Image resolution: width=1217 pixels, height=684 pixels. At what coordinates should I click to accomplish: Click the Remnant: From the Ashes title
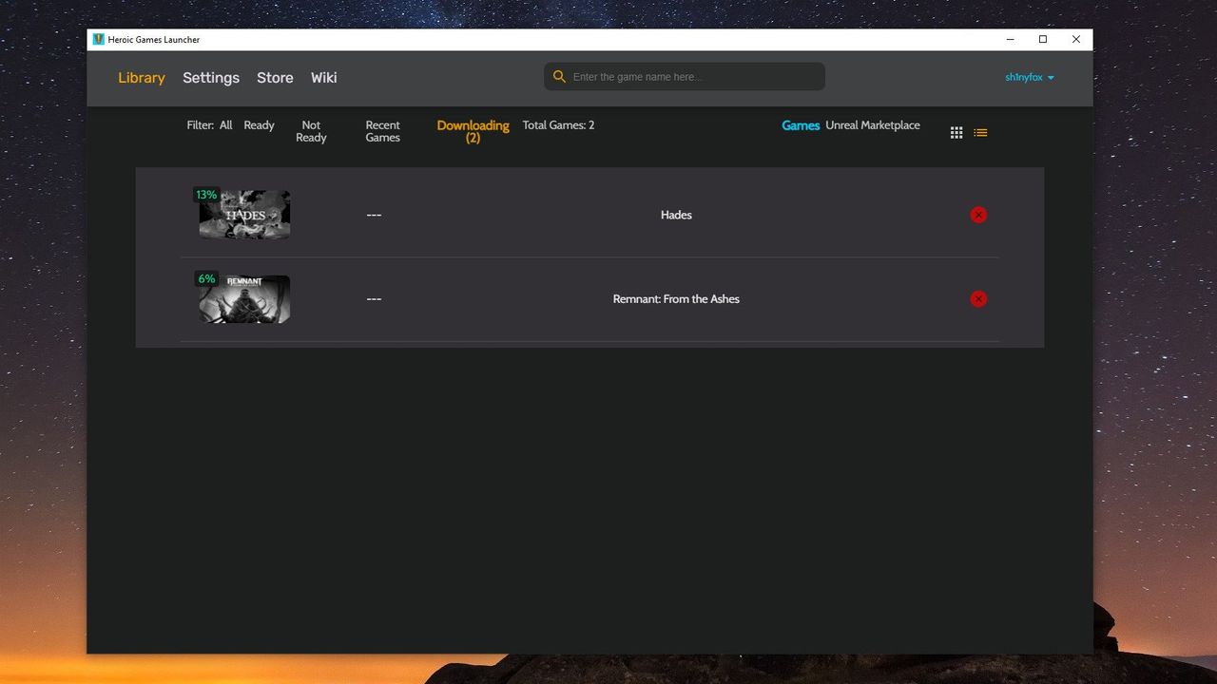tap(676, 299)
